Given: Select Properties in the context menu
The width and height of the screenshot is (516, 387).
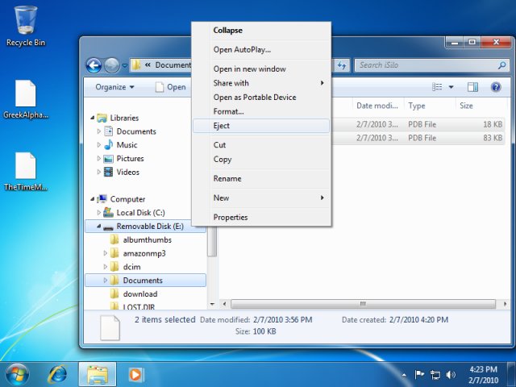Looking at the screenshot, I should pos(231,217).
